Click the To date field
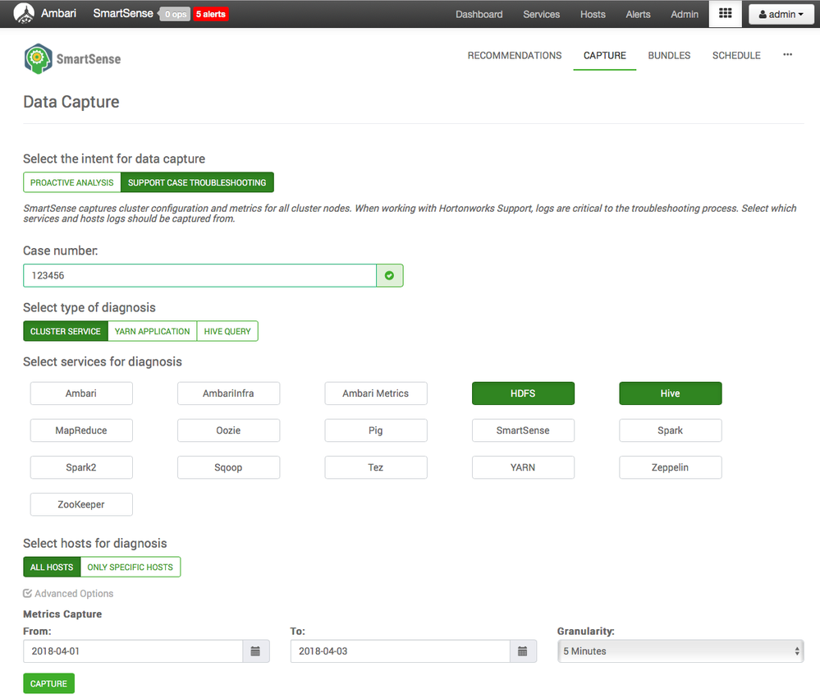 tap(400, 651)
